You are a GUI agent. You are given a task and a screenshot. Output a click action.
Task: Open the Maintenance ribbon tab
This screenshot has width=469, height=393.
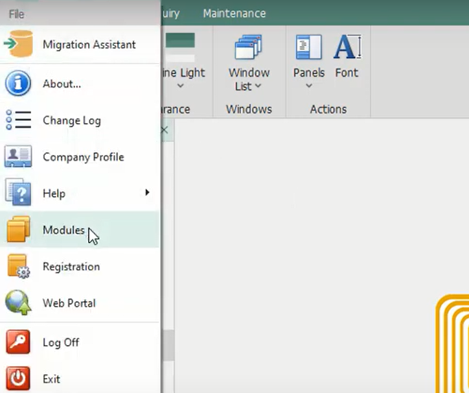[x=234, y=13]
